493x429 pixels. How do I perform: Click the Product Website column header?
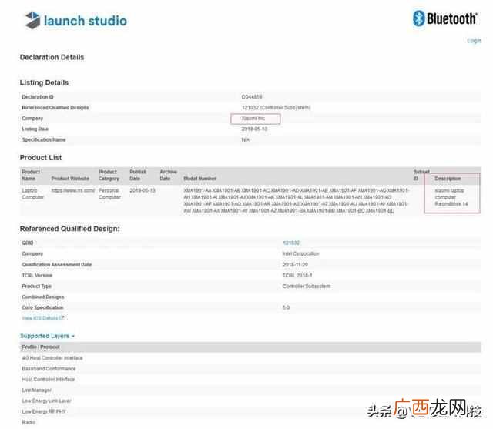[70, 179]
